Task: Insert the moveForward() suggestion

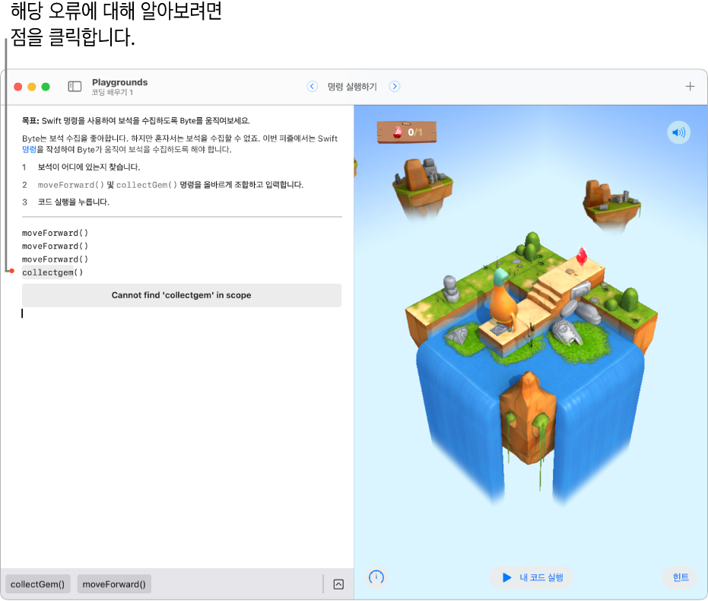Action: [x=114, y=584]
